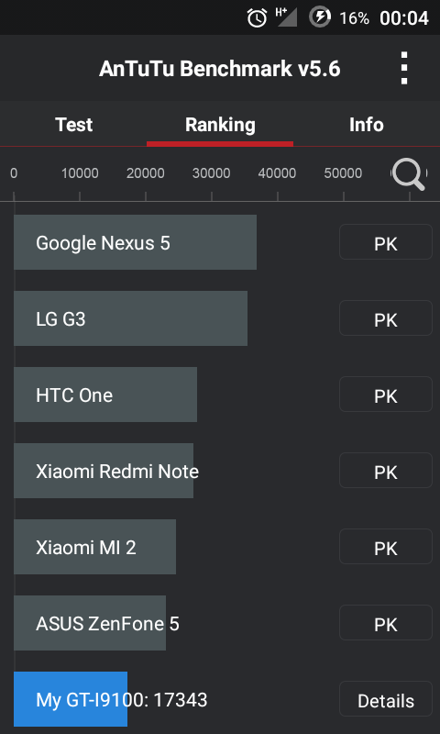
Task: Tap the H+ signal strength icon
Action: coord(286,17)
